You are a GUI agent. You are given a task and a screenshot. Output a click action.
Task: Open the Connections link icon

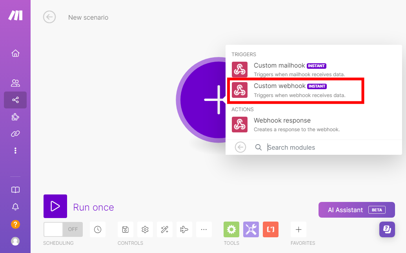pyautogui.click(x=15, y=134)
